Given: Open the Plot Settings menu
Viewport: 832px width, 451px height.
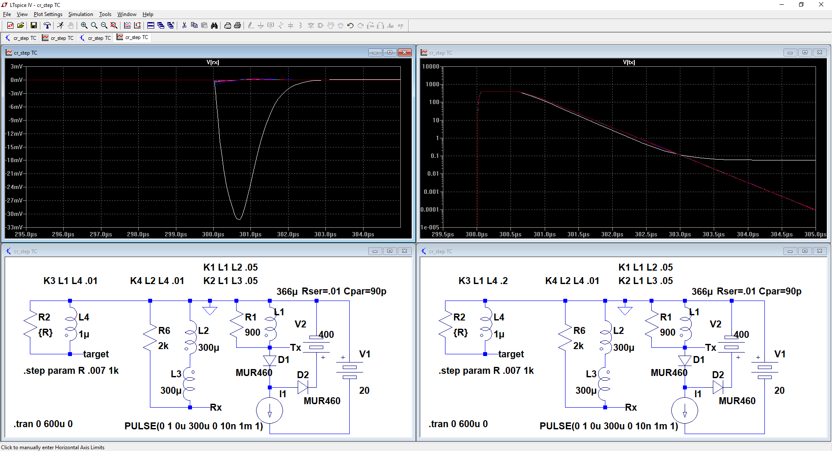Looking at the screenshot, I should pos(48,14).
